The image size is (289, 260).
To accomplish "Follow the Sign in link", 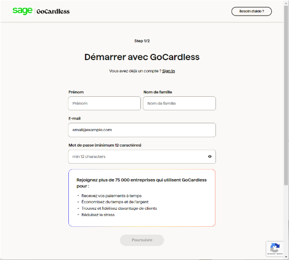I will pos(168,71).
